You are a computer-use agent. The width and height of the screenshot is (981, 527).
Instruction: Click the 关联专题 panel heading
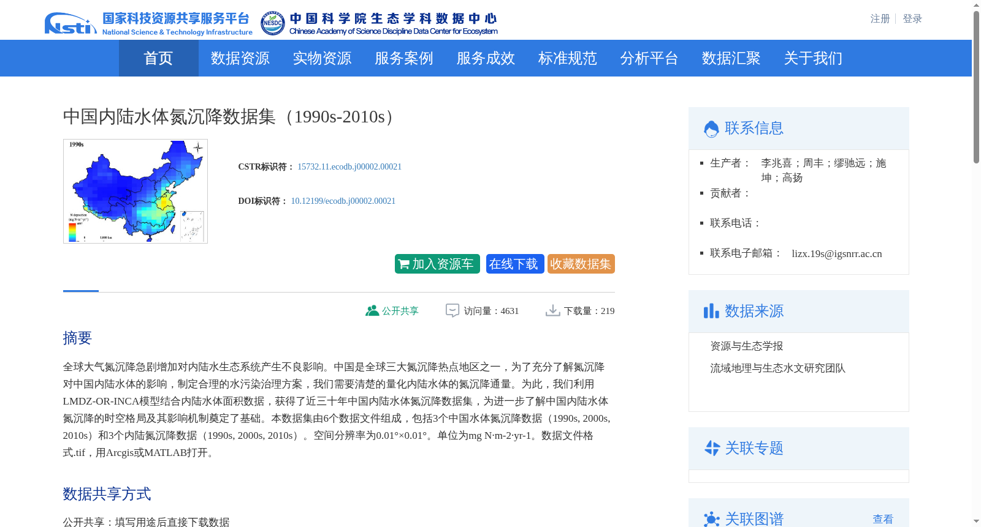coord(754,448)
